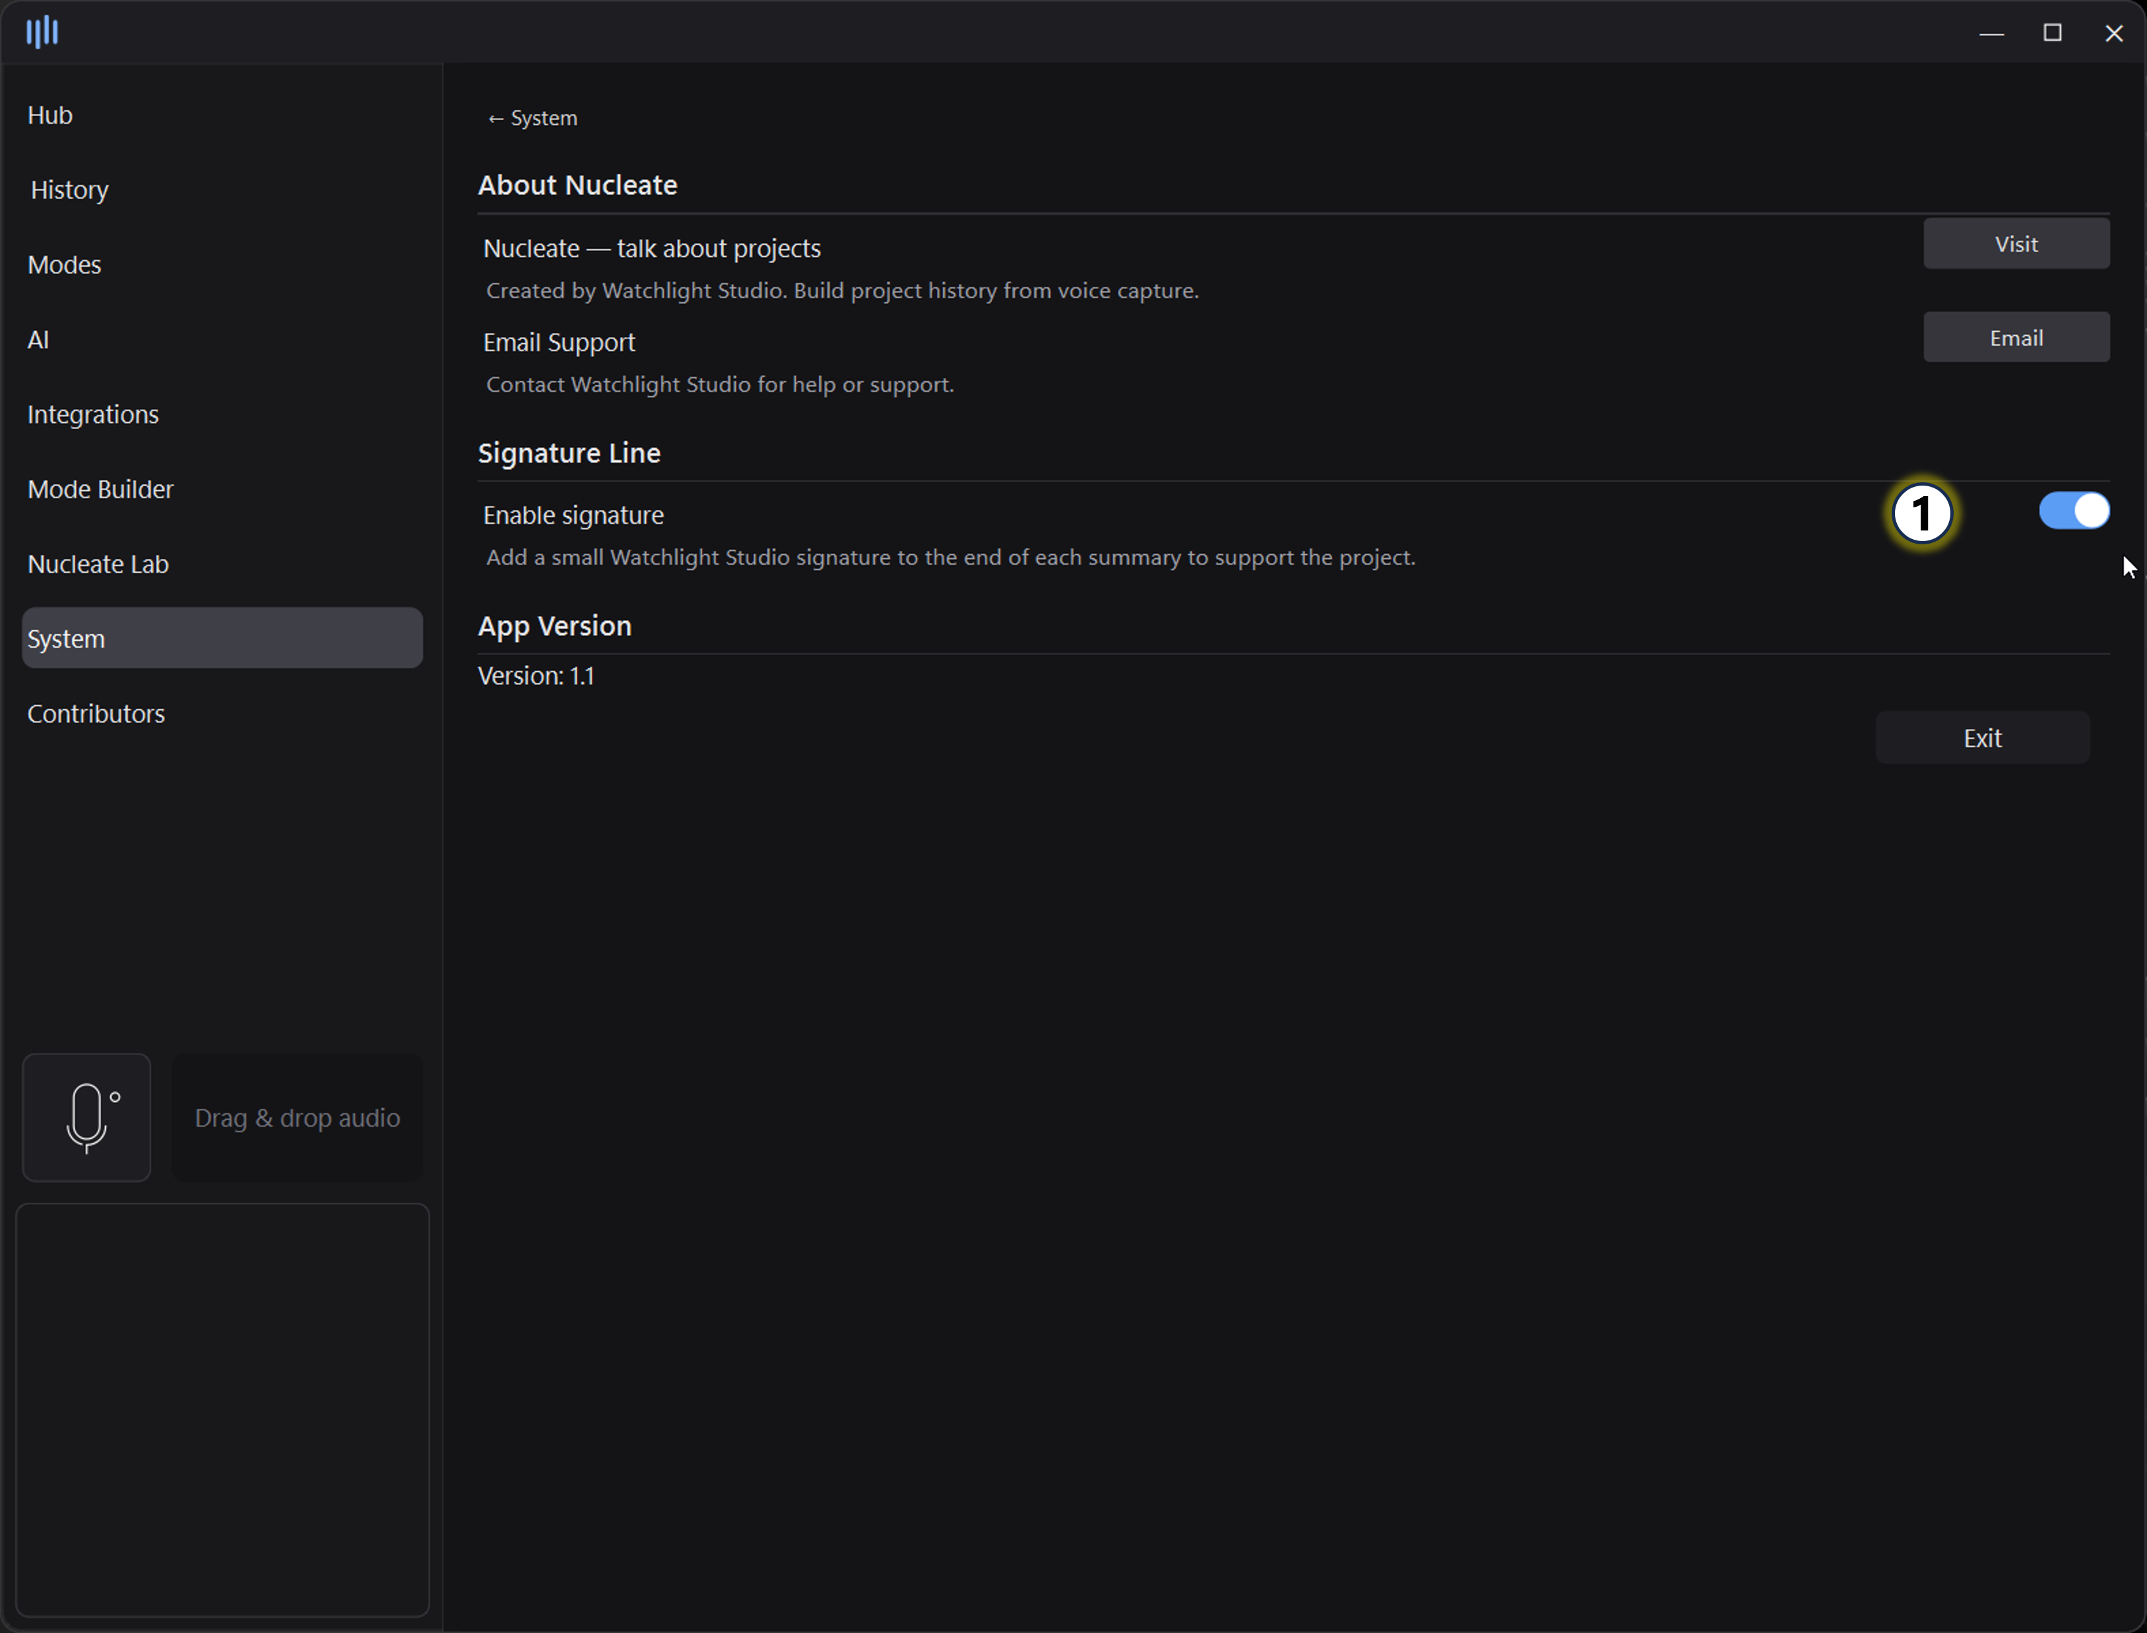
Task: Click the Drag & drop audio area
Action: click(x=298, y=1118)
